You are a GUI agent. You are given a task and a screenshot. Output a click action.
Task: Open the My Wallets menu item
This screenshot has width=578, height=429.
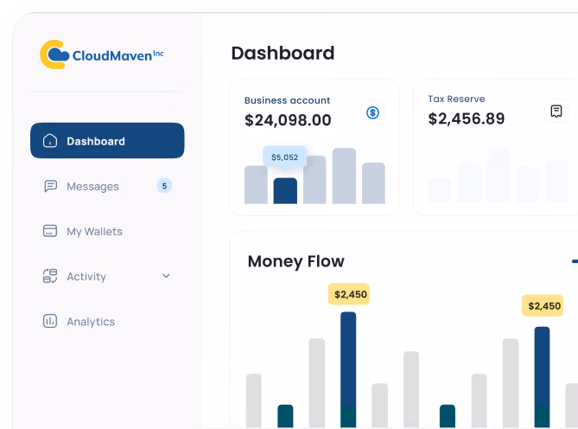coord(107,231)
